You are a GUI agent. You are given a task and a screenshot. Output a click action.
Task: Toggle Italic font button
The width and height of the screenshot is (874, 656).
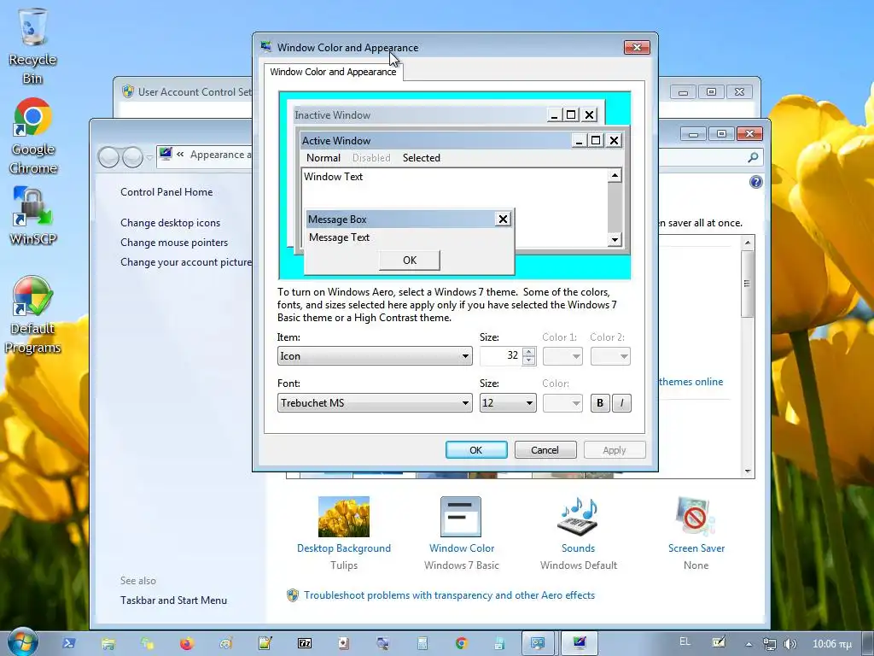(x=621, y=403)
